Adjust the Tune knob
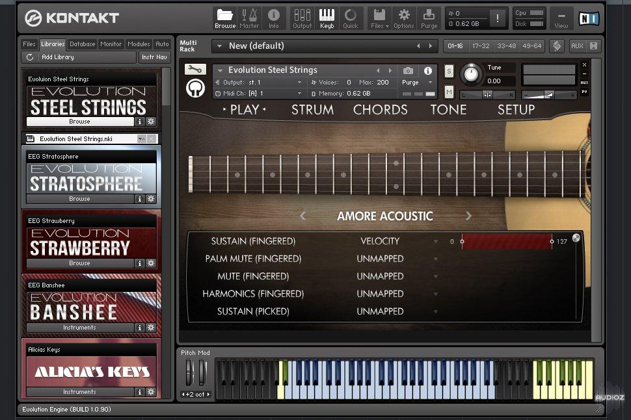The image size is (631, 420). tap(471, 74)
